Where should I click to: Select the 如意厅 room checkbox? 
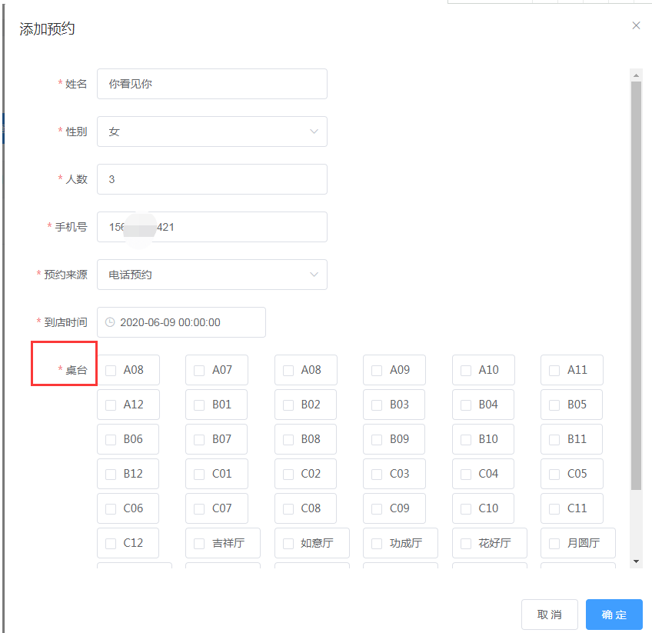coord(288,544)
